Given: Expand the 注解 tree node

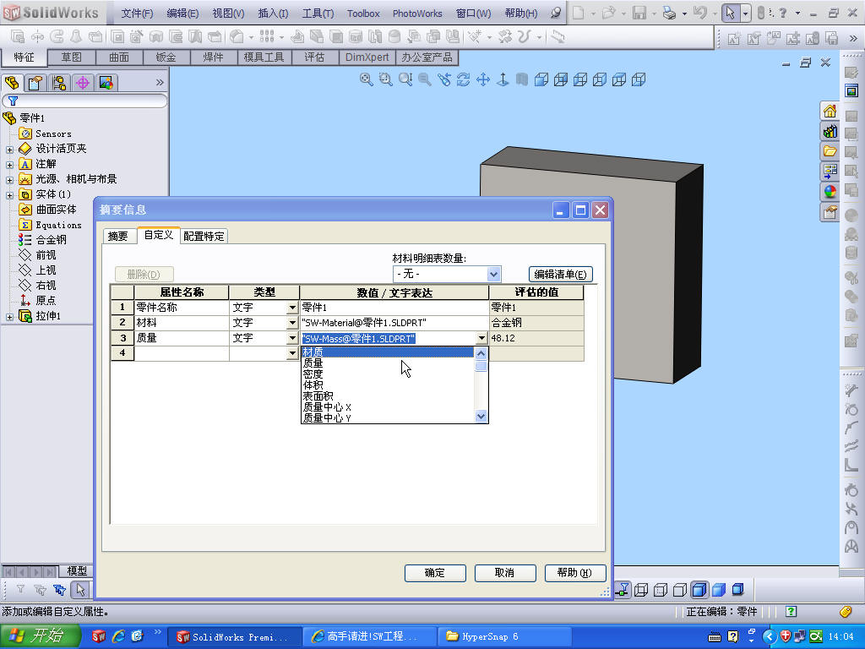Looking at the screenshot, I should [9, 165].
